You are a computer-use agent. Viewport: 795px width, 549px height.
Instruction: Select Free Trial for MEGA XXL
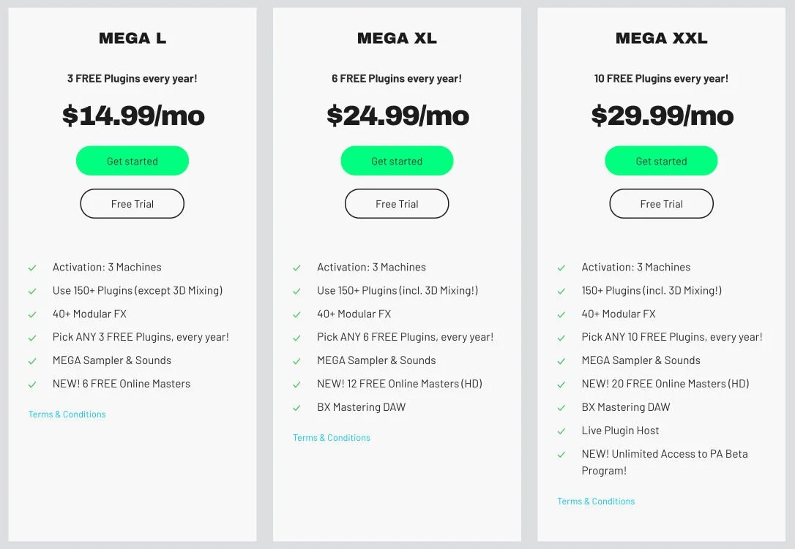coord(661,204)
